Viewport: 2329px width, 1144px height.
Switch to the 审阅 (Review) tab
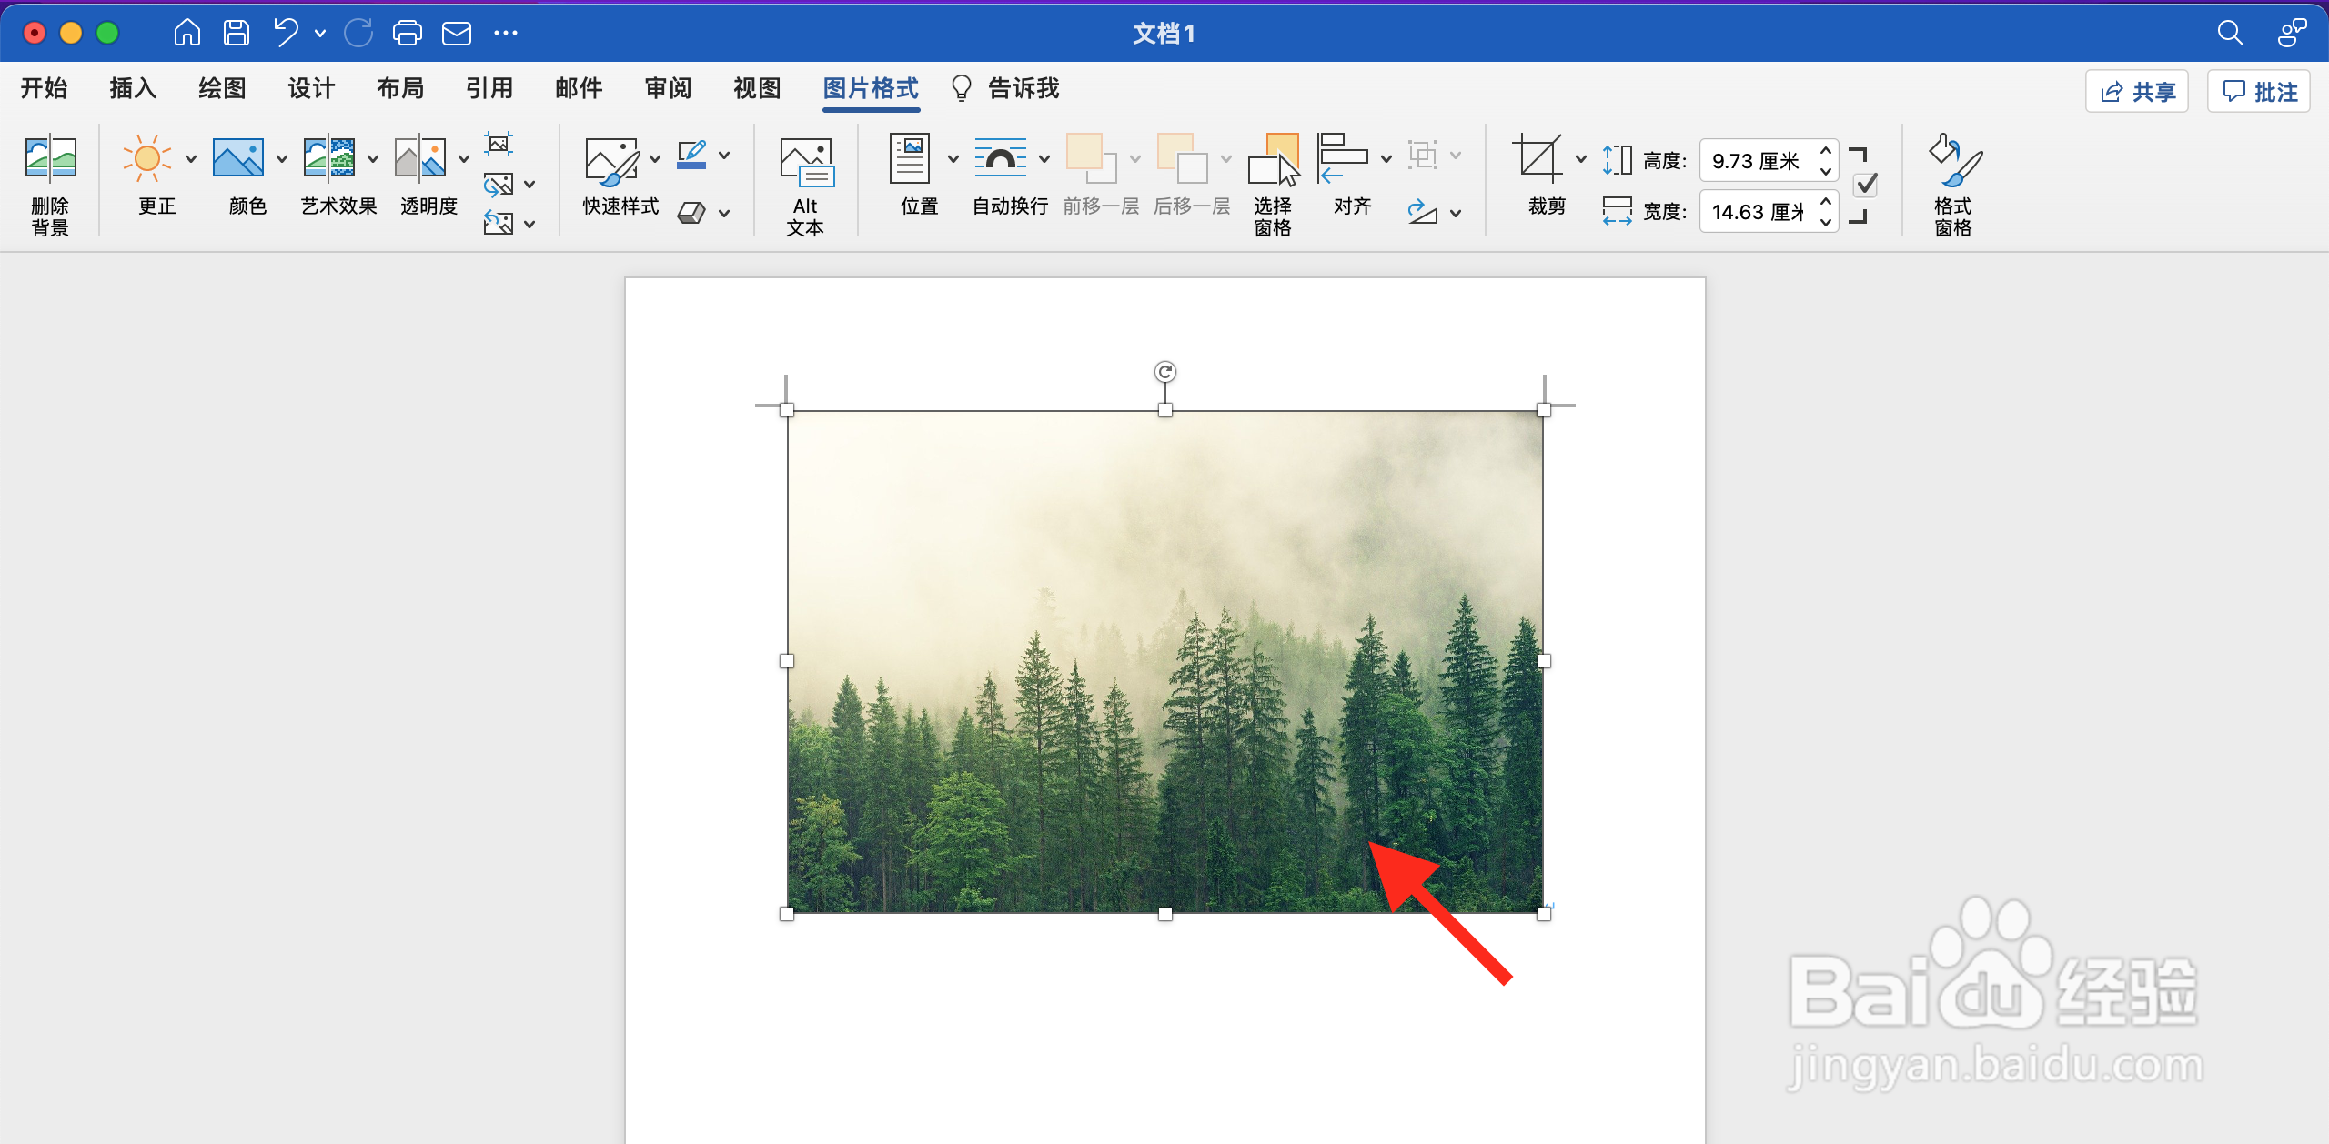click(669, 88)
